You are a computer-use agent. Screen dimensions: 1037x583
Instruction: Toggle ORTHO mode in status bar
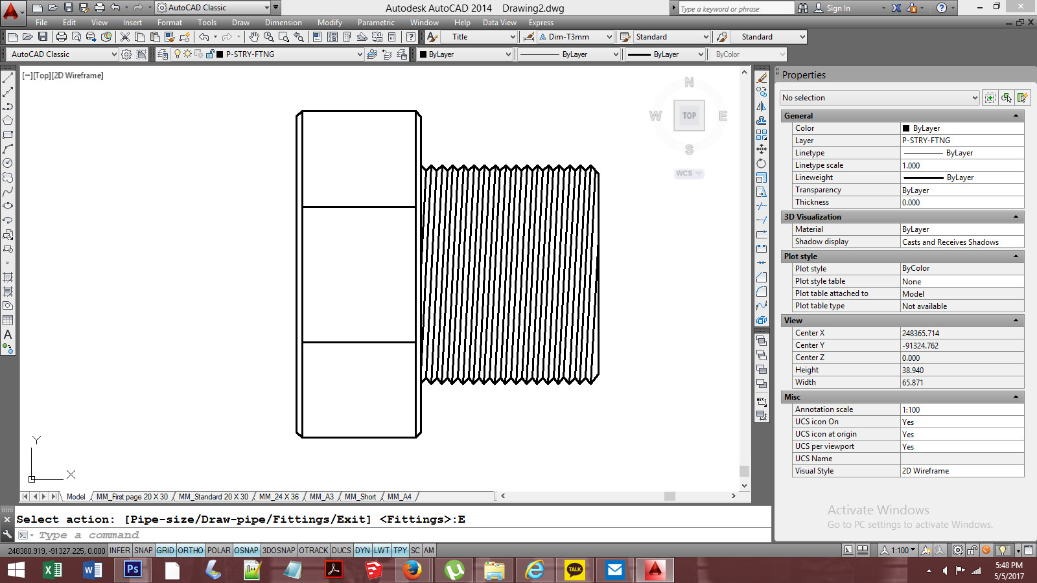pyautogui.click(x=191, y=551)
